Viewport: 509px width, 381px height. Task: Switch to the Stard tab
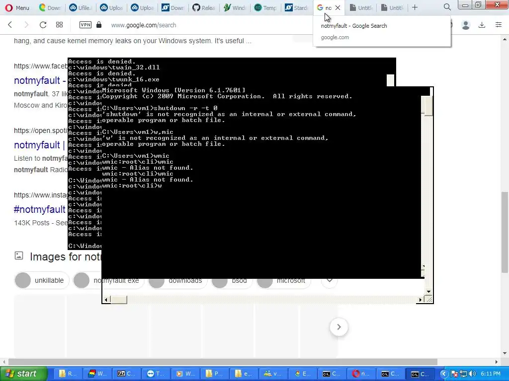(296, 7)
